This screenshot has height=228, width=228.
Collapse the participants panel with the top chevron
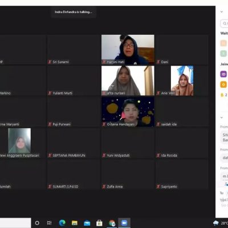(x=222, y=12)
